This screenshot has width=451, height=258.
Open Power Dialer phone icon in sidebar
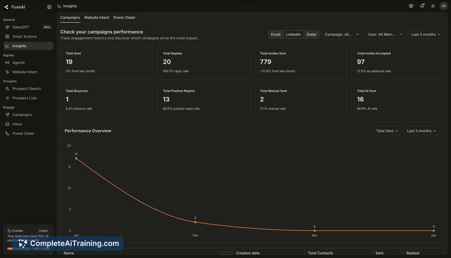[x=7, y=134]
